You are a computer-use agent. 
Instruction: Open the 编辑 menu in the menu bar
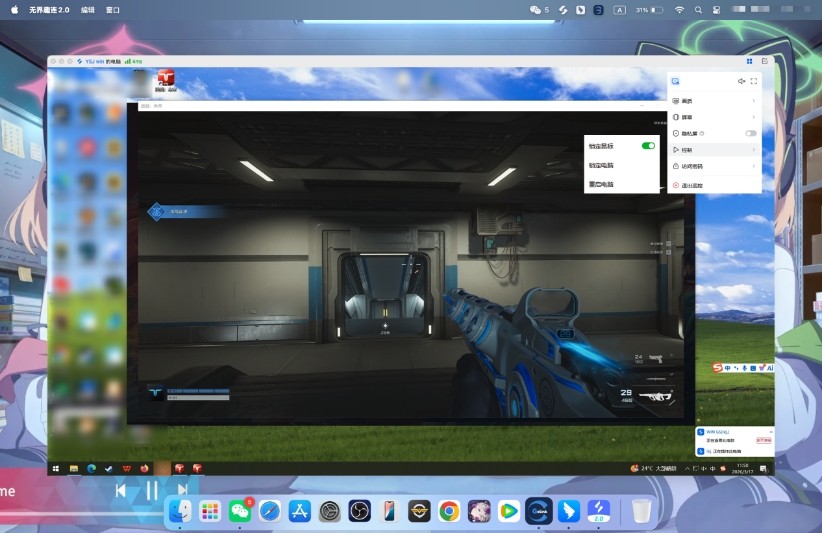(88, 10)
